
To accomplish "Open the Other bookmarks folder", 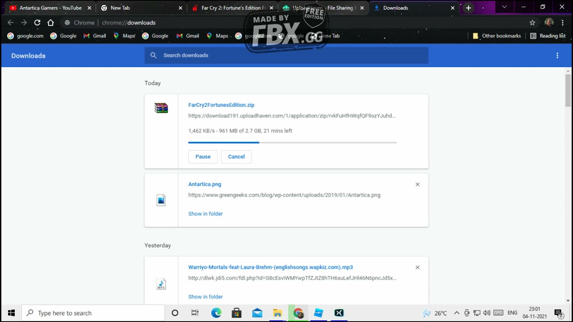I will pos(497,36).
